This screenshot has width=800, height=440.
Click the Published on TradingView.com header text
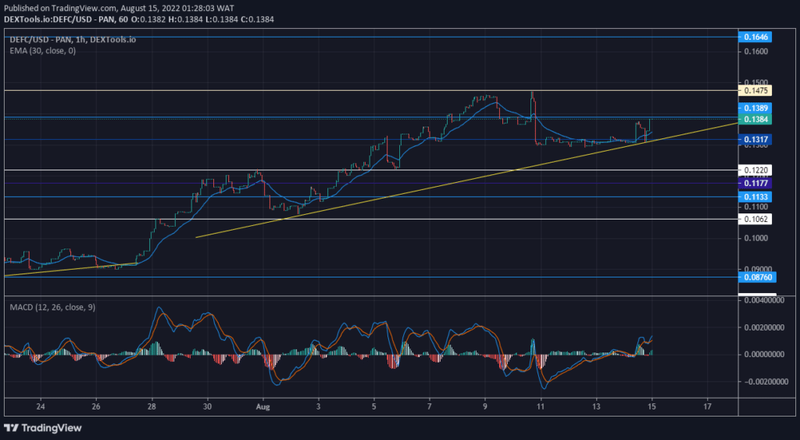(119, 8)
